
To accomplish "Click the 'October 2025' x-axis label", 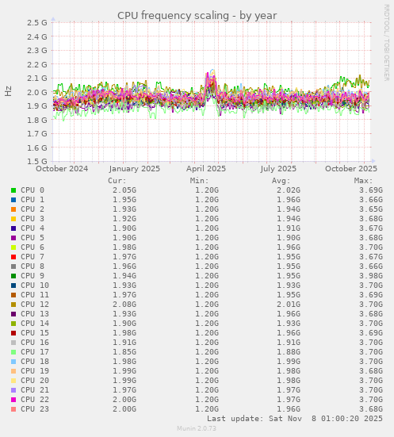I will click(351, 169).
